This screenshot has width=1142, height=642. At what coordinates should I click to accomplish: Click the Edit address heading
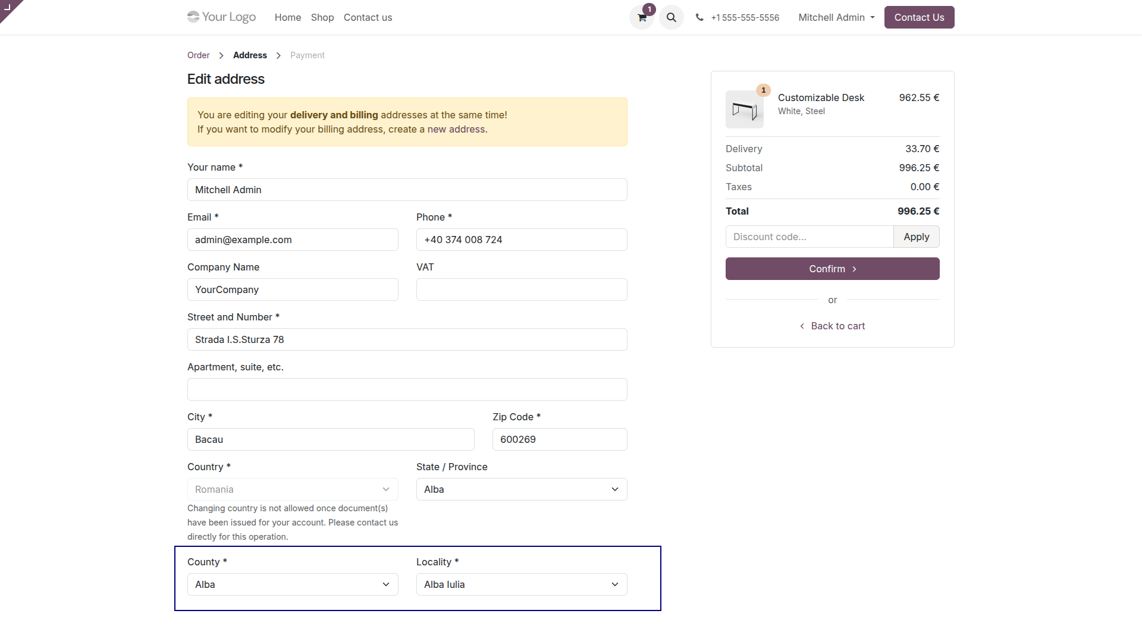tap(226, 79)
